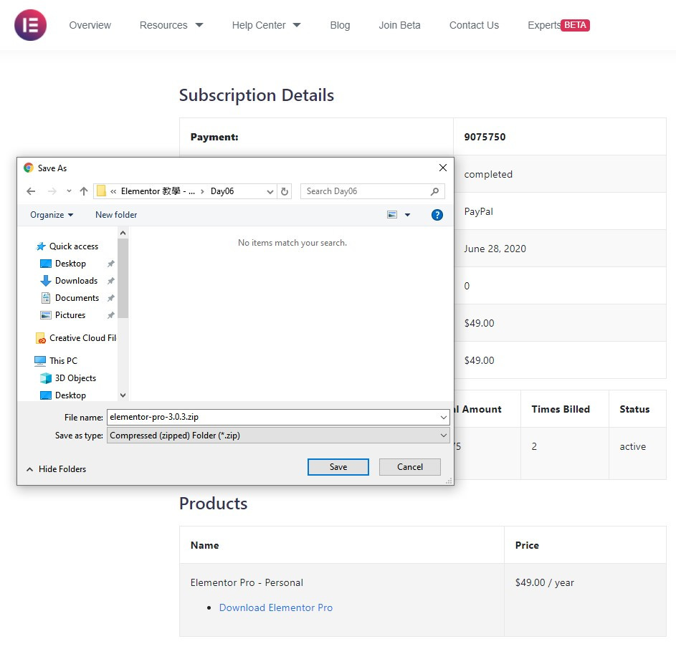This screenshot has height=649, width=676.
Task: Click the 'June 28, 2020' date cell
Action: pos(495,249)
